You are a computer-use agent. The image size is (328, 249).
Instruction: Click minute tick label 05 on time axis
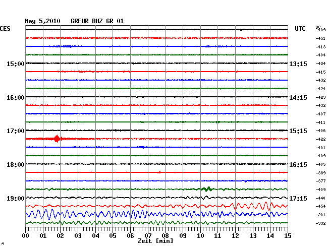coord(113,235)
